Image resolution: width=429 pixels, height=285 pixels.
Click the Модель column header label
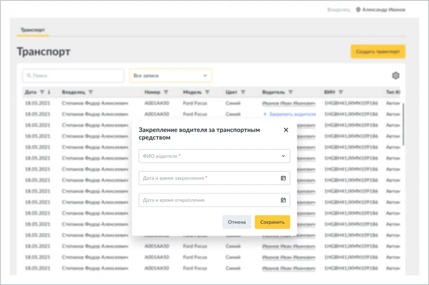pos(192,92)
